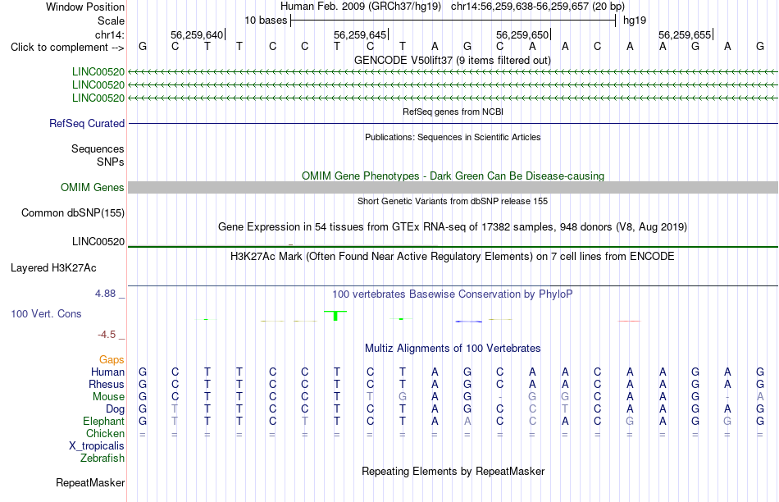This screenshot has width=779, height=502.
Task: Click topmost LINC00520 GENCODE transcript label
Action: click(x=98, y=72)
